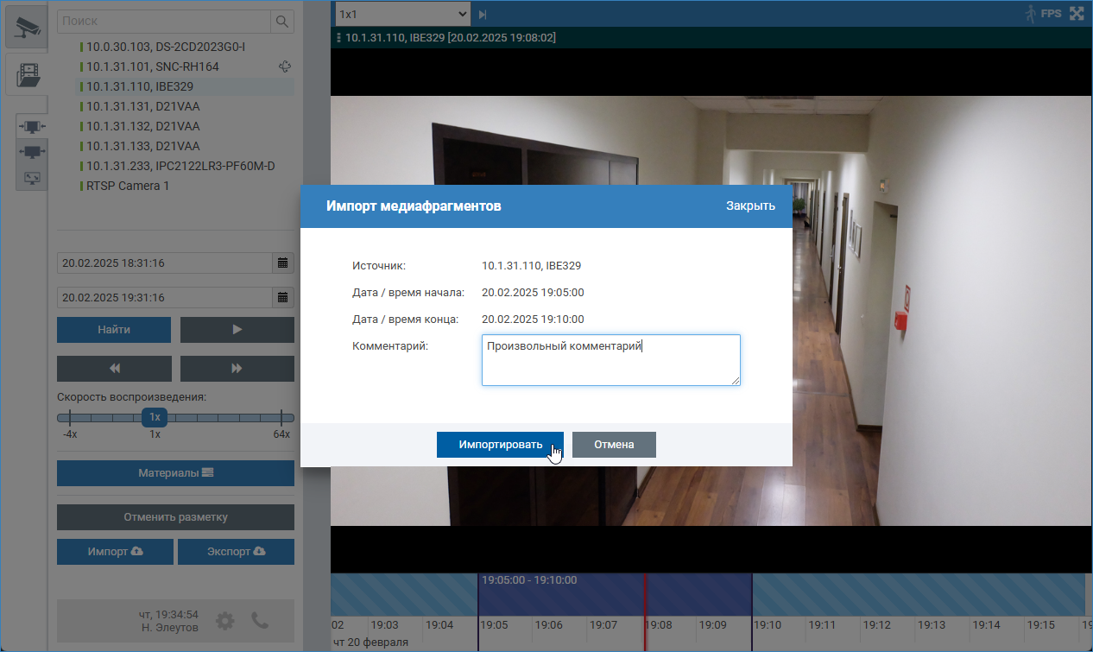Toggle FPS display
Image resolution: width=1093 pixels, height=652 pixels.
(x=1051, y=14)
